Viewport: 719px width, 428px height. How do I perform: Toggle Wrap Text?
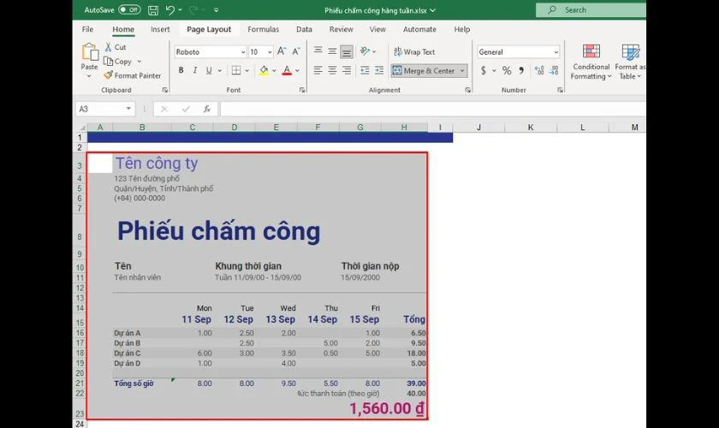click(414, 52)
